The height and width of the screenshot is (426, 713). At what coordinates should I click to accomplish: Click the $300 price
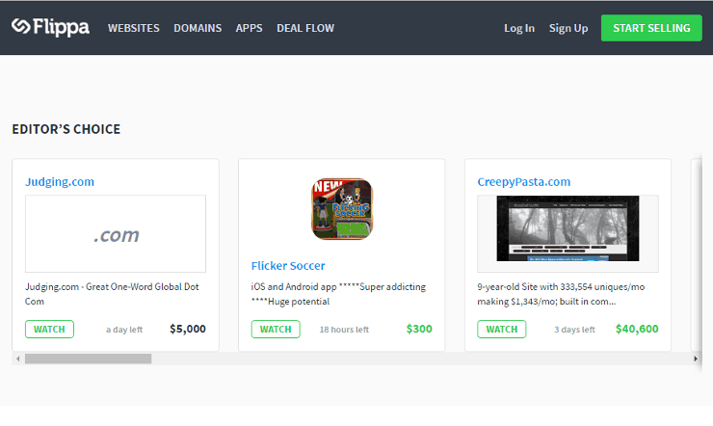pos(419,329)
